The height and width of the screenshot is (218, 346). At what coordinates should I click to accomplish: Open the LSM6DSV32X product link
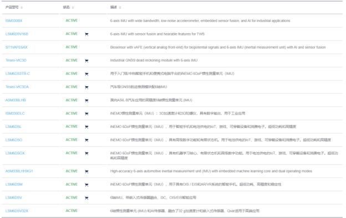[17, 211]
